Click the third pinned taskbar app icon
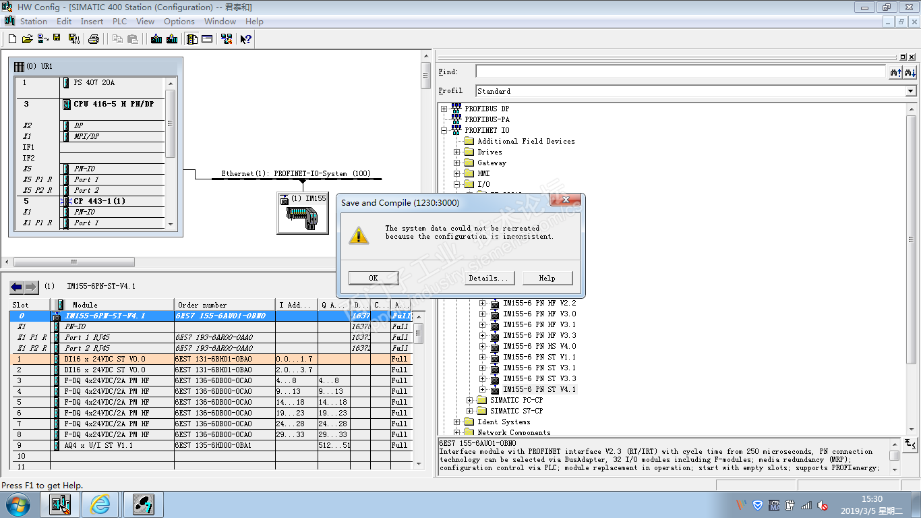 [143, 505]
